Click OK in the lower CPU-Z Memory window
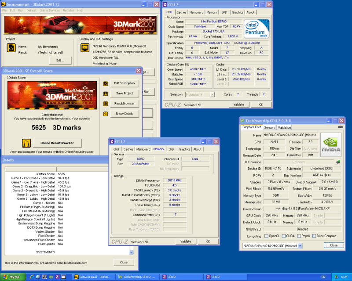 point(208,241)
